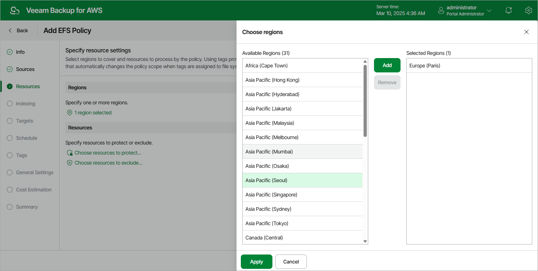Close the Choose regions panel
538x271 pixels.
coord(527,32)
